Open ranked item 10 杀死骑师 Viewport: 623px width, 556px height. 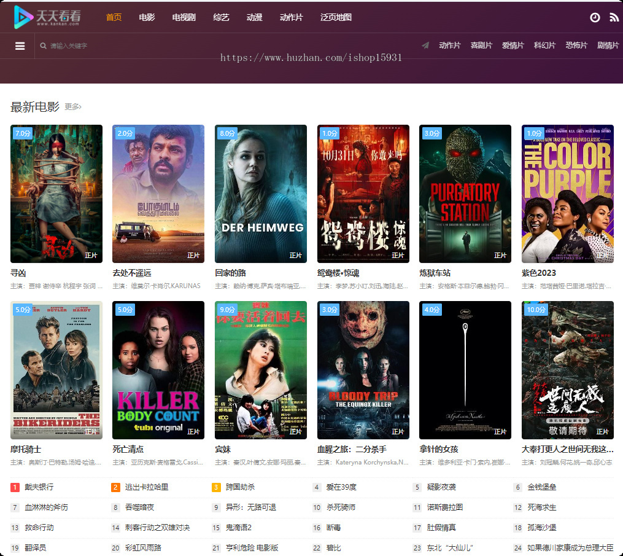point(341,507)
